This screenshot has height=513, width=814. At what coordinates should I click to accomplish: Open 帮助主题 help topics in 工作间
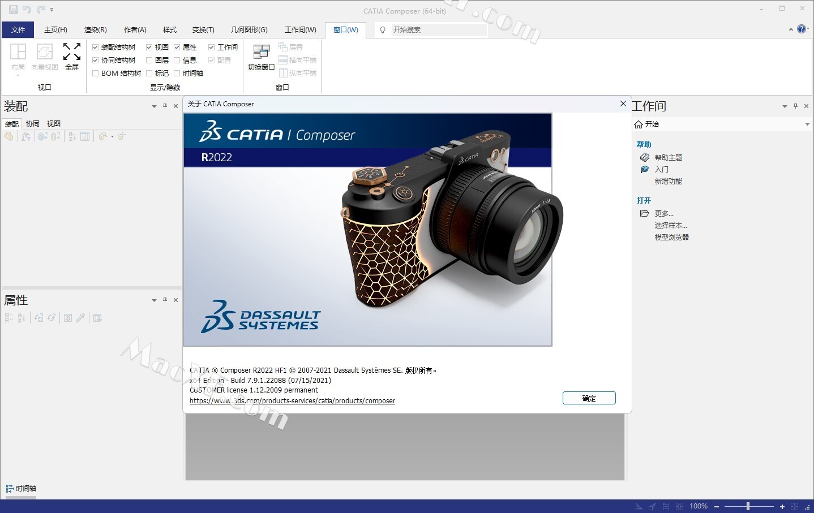[x=668, y=157]
